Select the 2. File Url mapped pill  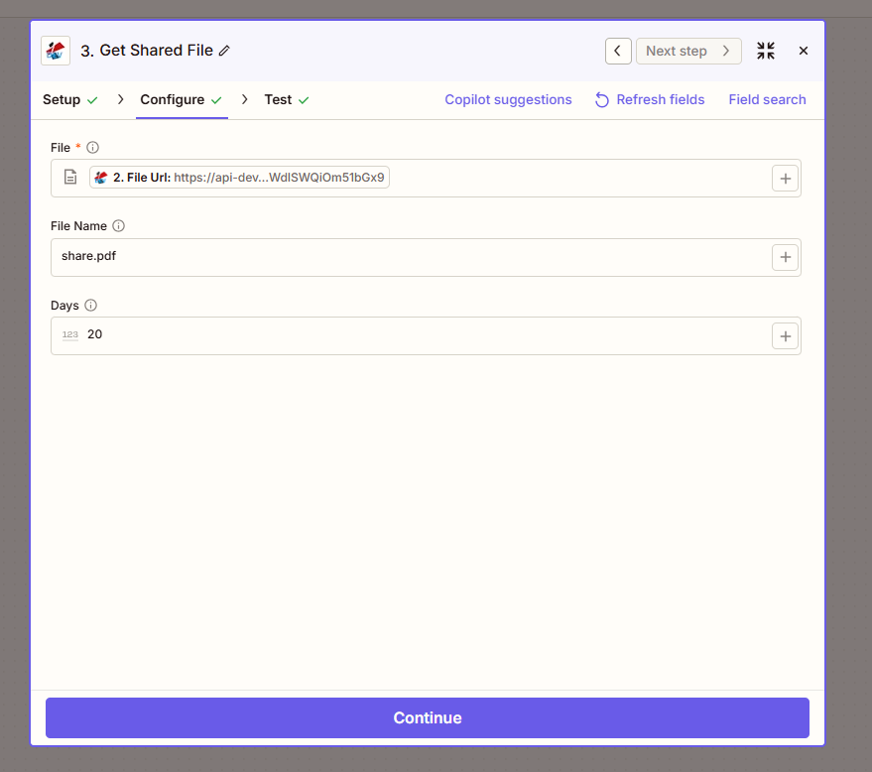(238, 177)
